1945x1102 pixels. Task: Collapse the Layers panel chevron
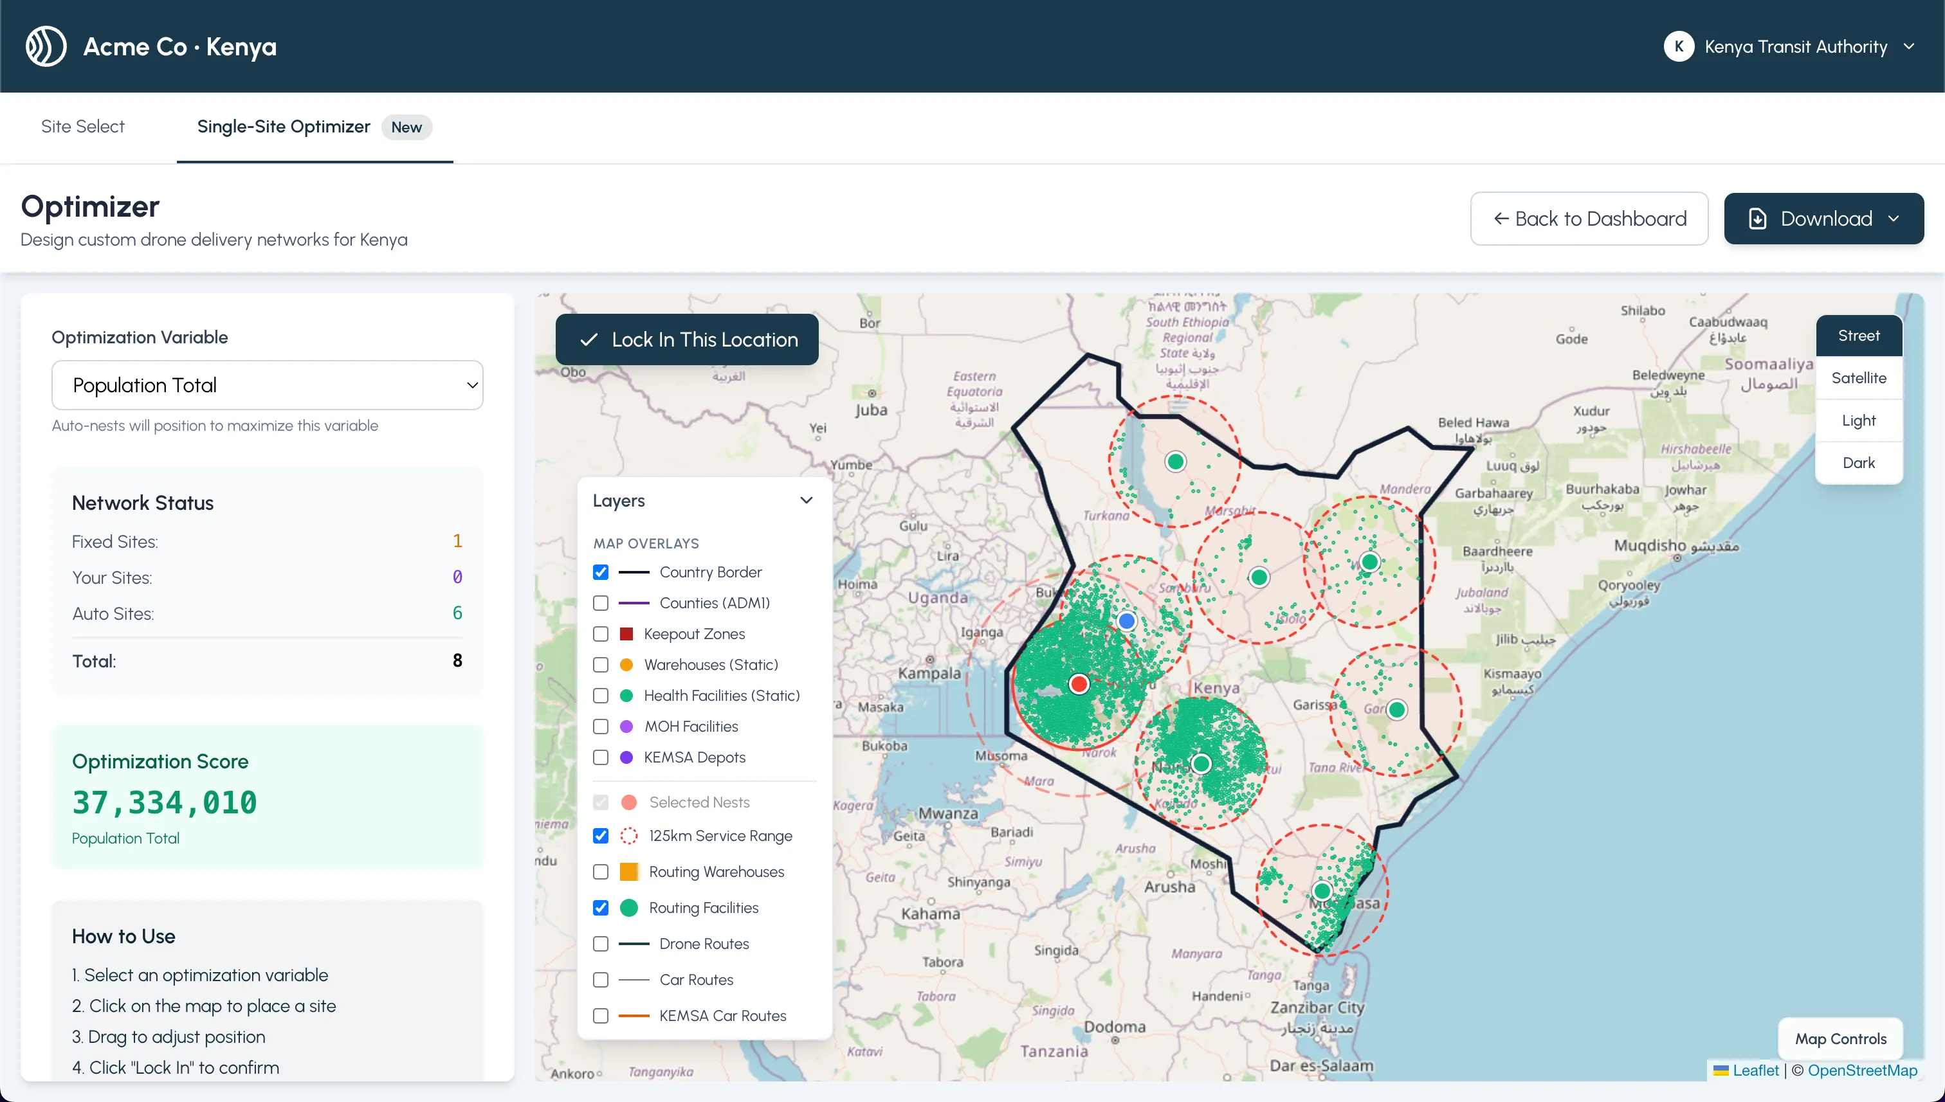coord(807,500)
